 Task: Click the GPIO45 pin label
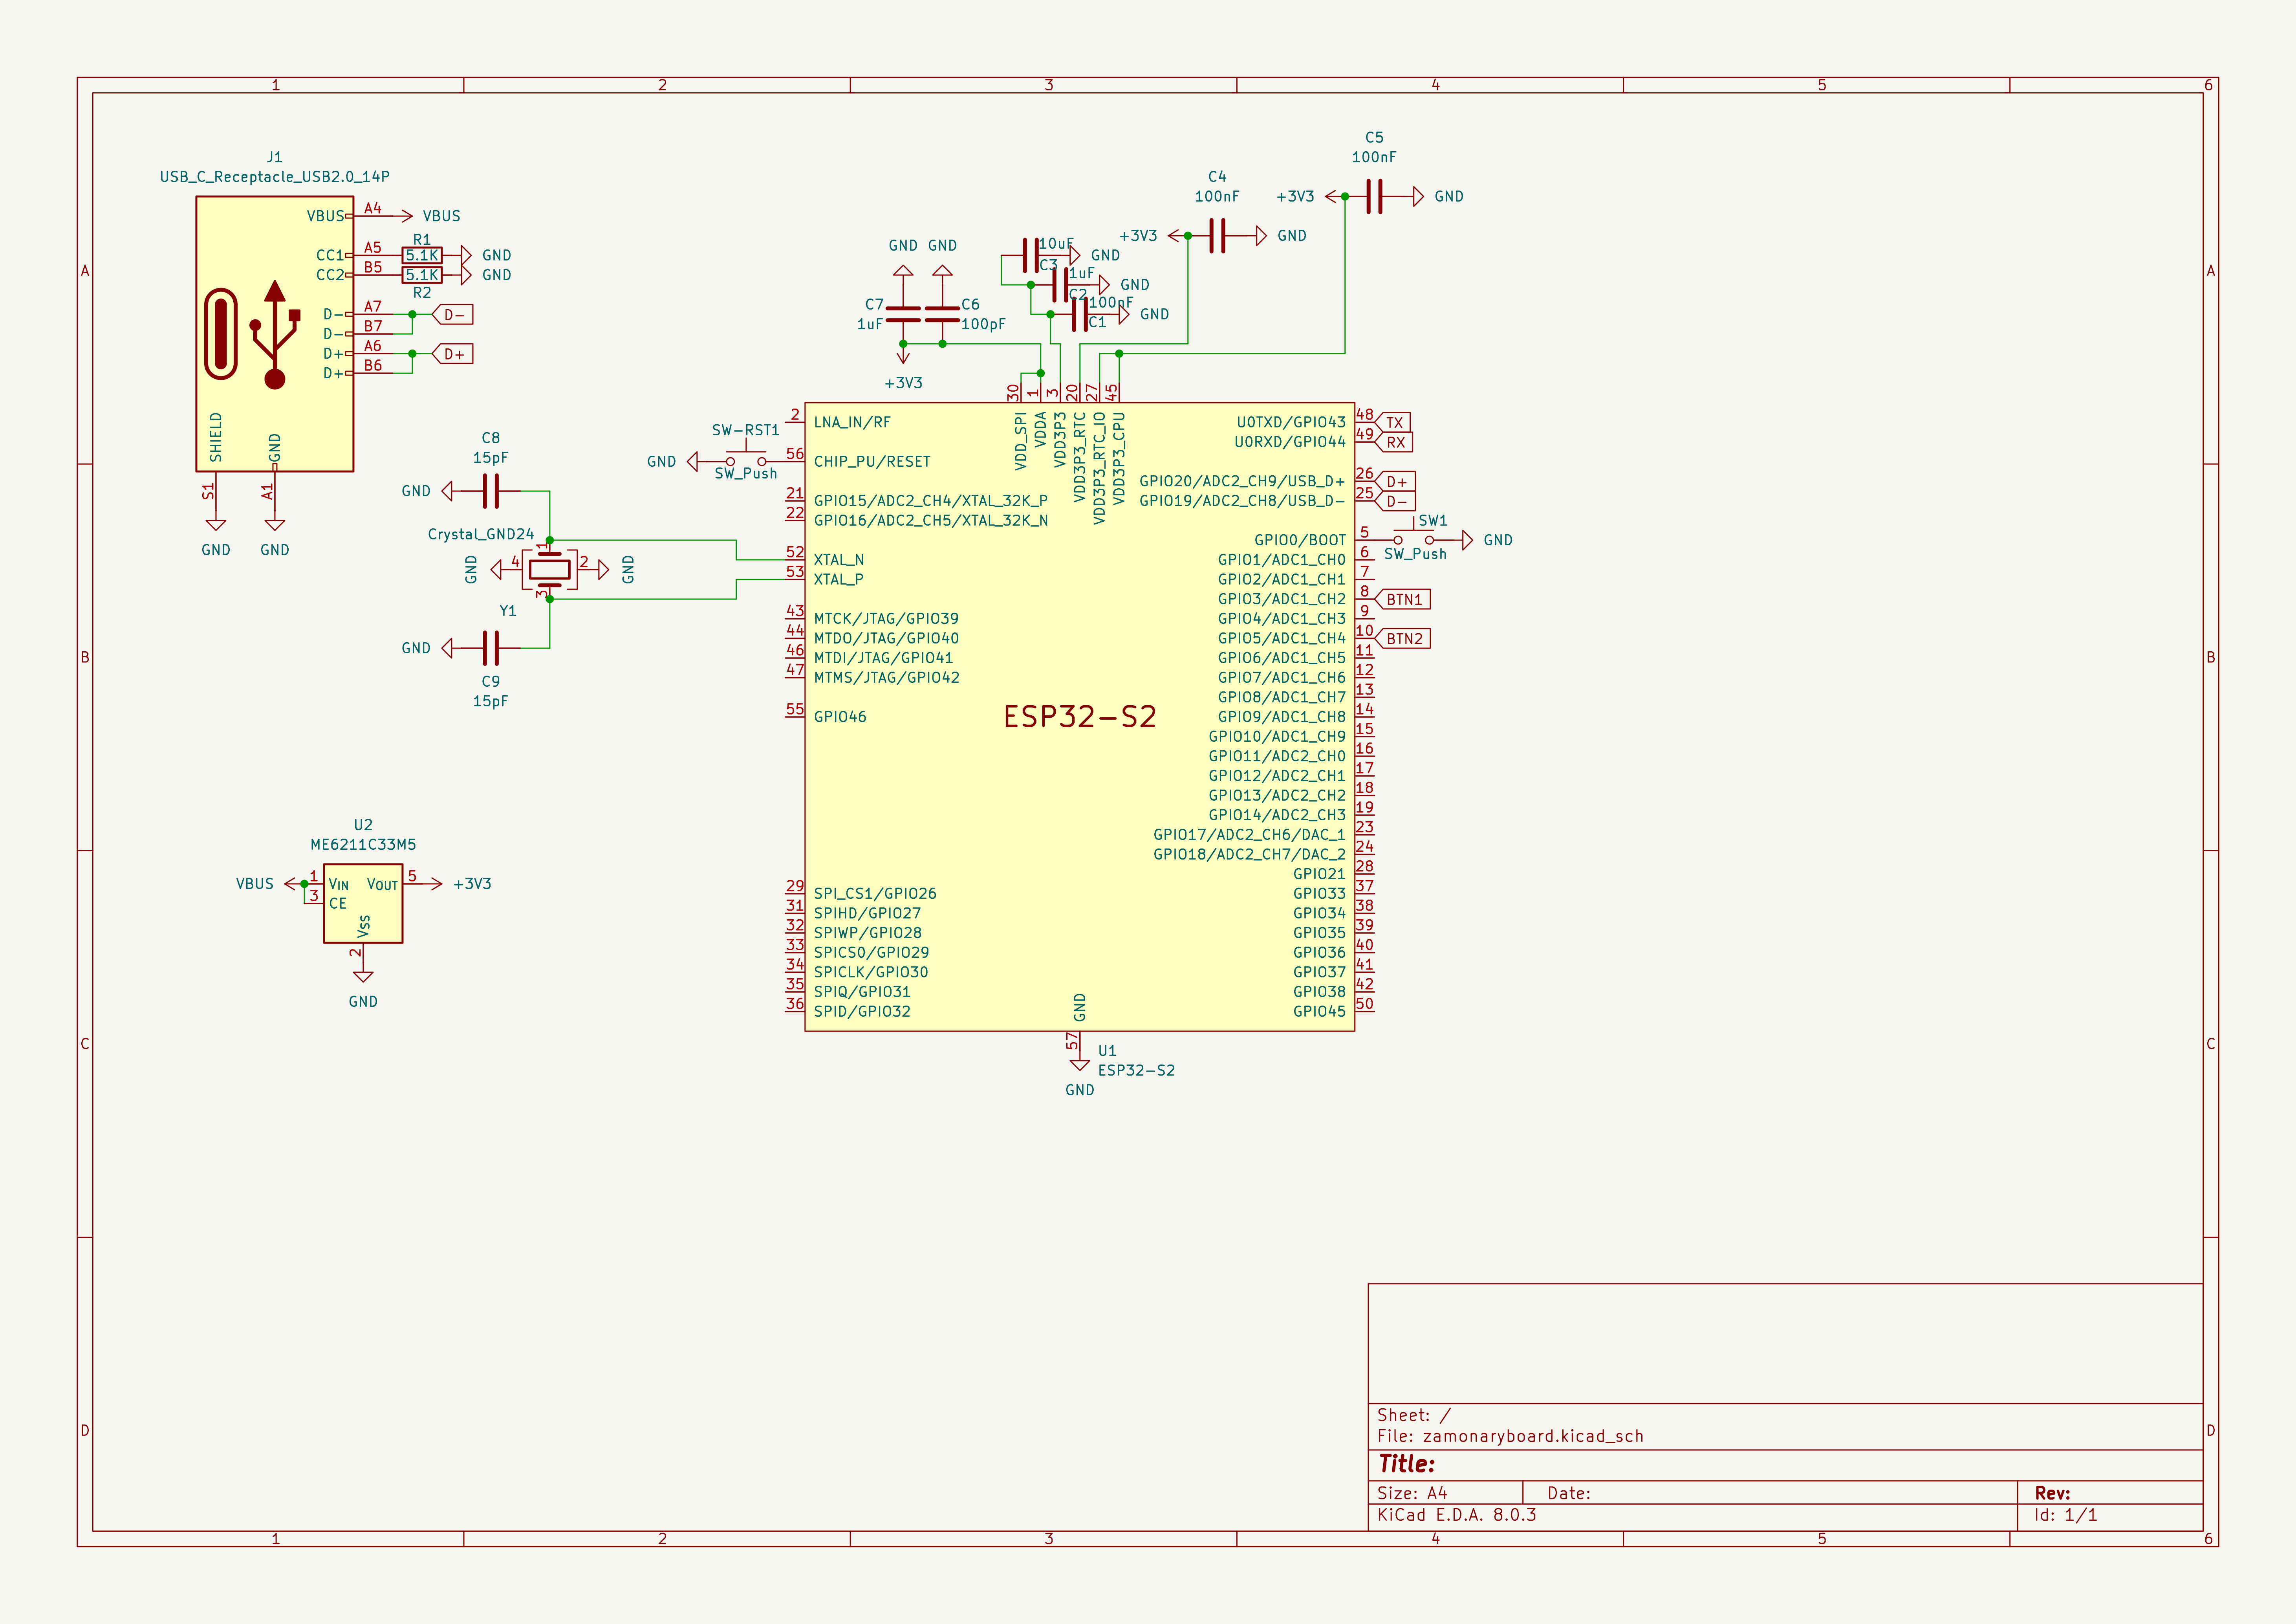1319,1011
